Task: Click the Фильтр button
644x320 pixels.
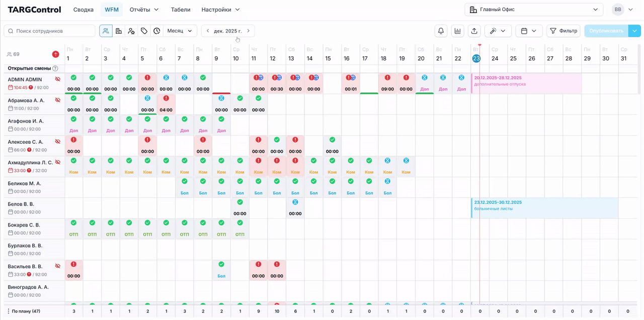Action: pos(563,31)
